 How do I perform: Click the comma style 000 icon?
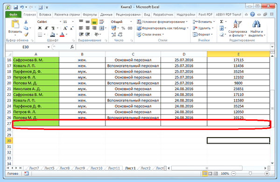(x=130, y=28)
